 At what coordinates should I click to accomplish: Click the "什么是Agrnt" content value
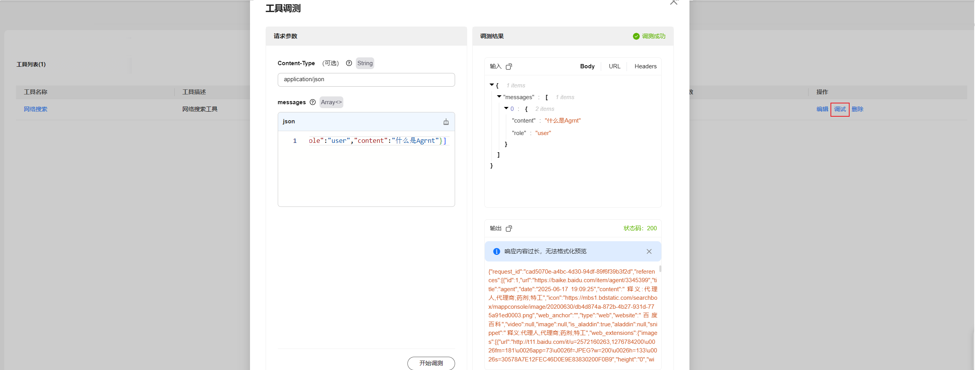coord(562,121)
